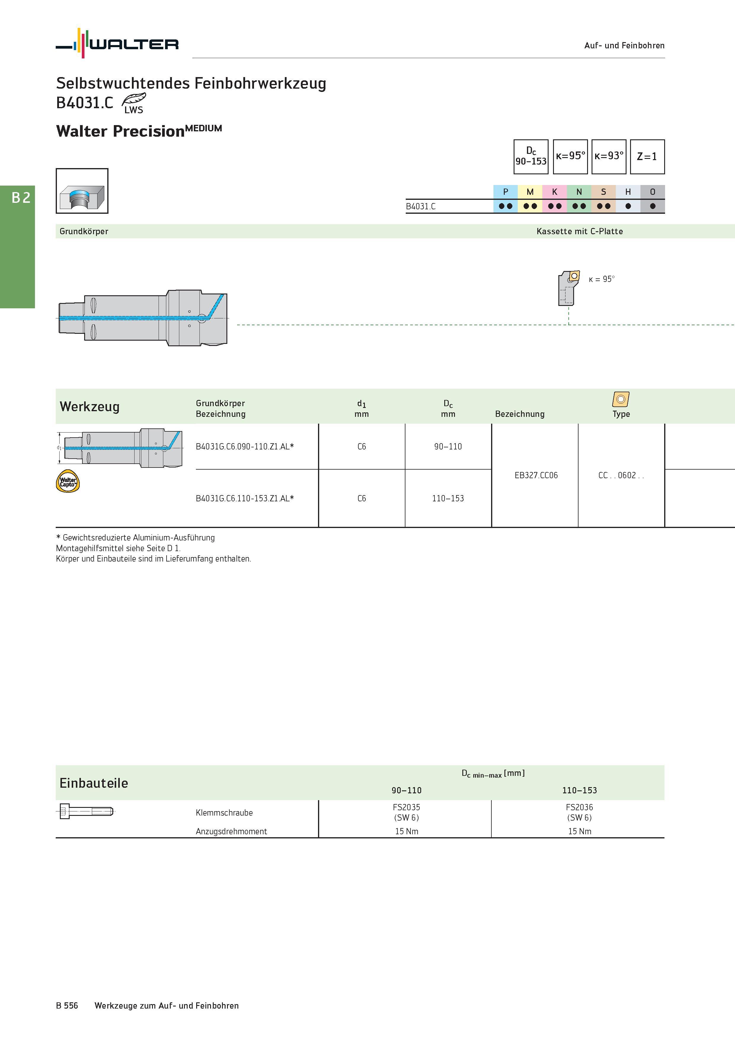The width and height of the screenshot is (735, 1040).
Task: Click the Grundkörper Bezeichnung column header
Action: click(220, 409)
